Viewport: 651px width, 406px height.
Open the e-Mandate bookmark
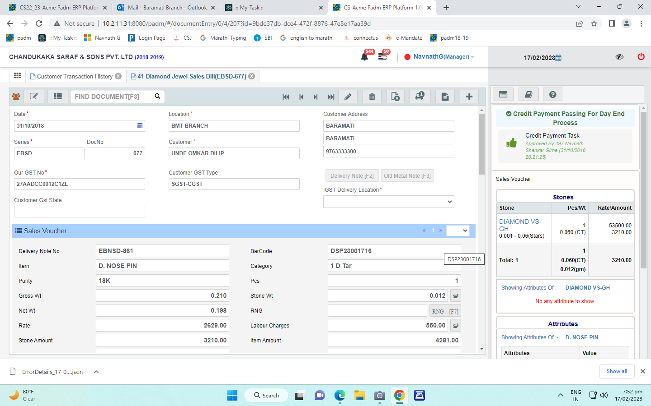click(404, 38)
